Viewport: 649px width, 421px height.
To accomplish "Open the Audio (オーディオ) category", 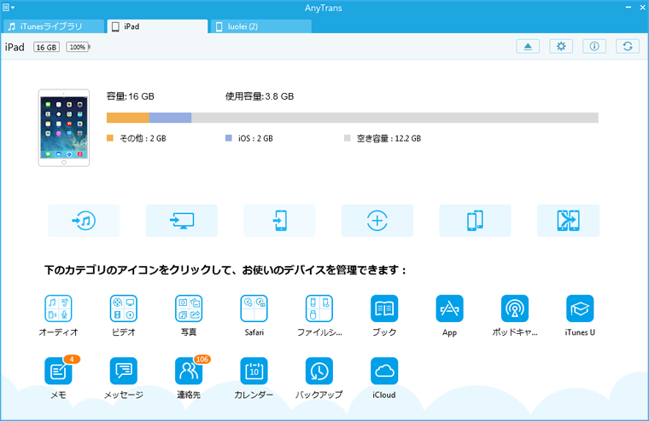I will coord(58,309).
